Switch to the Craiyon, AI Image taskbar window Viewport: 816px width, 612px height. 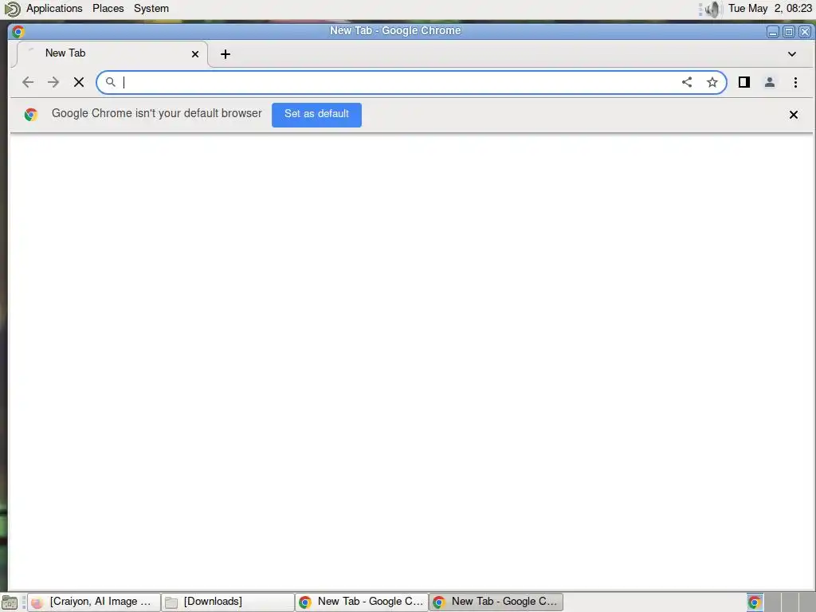point(94,602)
